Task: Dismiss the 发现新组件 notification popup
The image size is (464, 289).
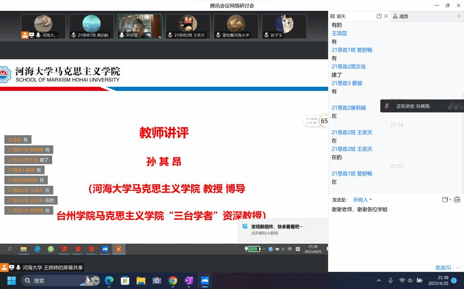Action: click(324, 223)
